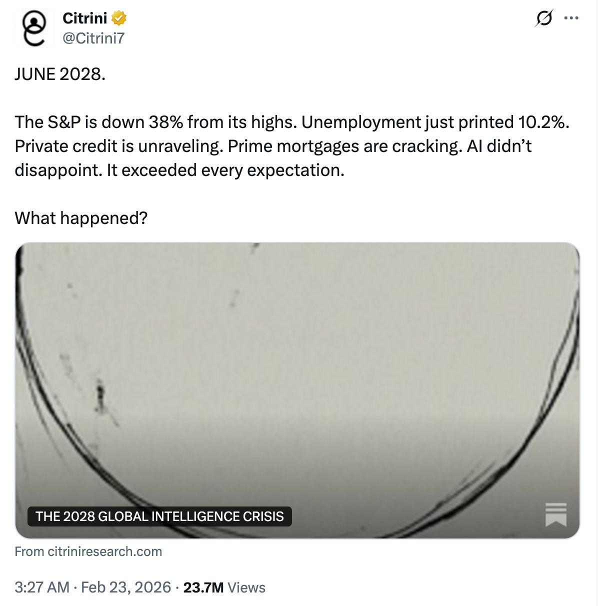The width and height of the screenshot is (598, 606).
Task: Open the three-dot more options menu
Action: click(571, 18)
